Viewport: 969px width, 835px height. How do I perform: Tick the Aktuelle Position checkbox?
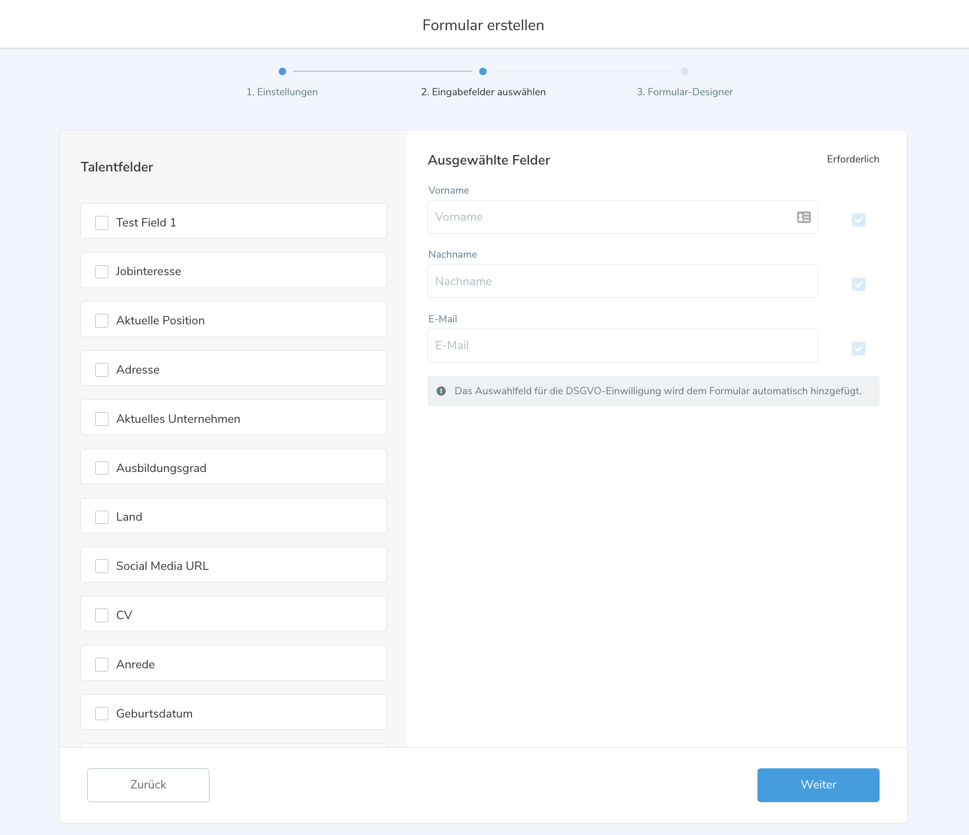(x=102, y=321)
